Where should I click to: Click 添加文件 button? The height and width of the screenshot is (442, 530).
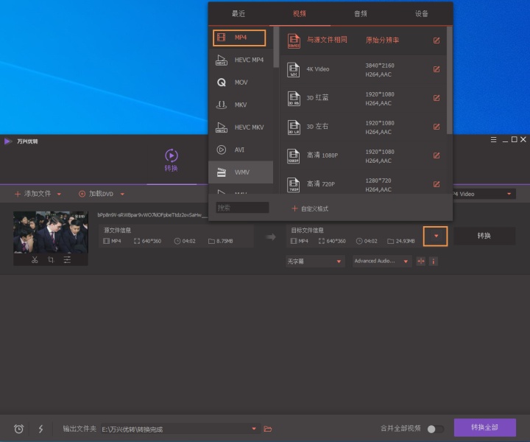[x=33, y=194]
